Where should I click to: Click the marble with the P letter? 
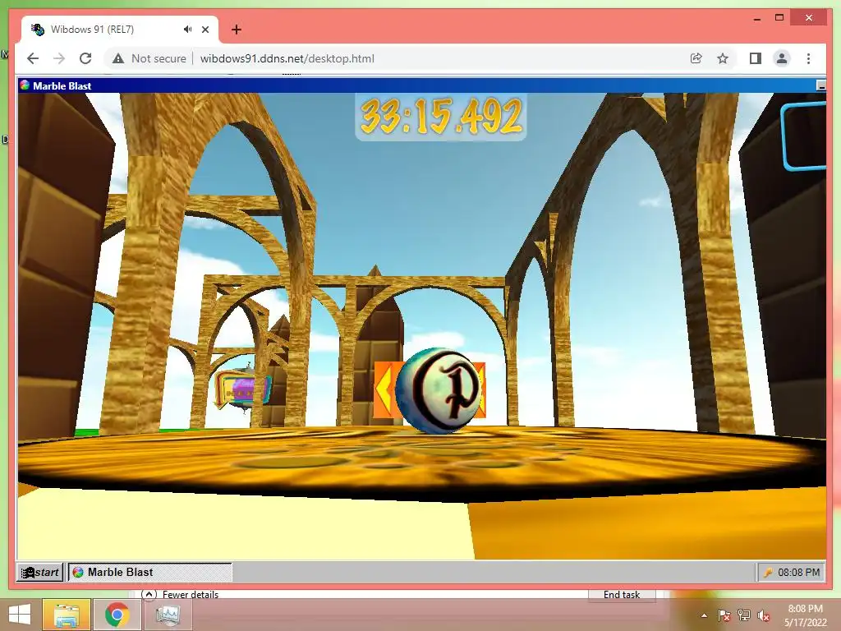439,390
